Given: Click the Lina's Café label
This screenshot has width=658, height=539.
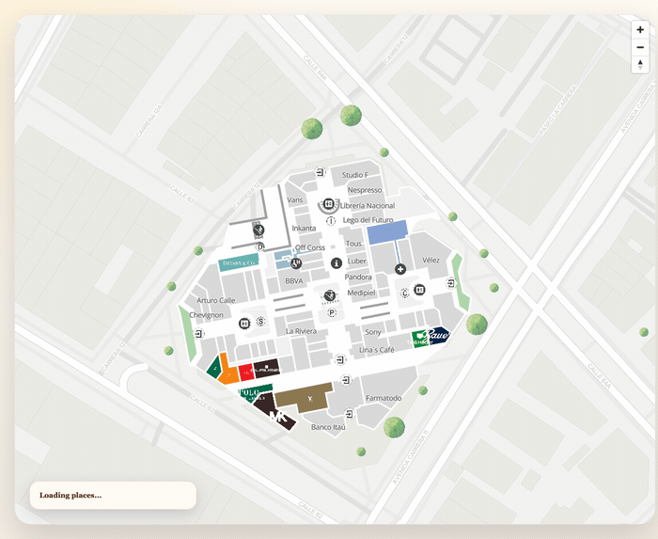Looking at the screenshot, I should (376, 350).
